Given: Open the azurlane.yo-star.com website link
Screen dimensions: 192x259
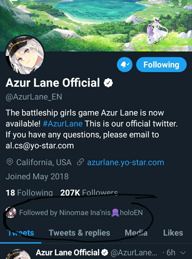Looking at the screenshot, I should pos(126,162).
